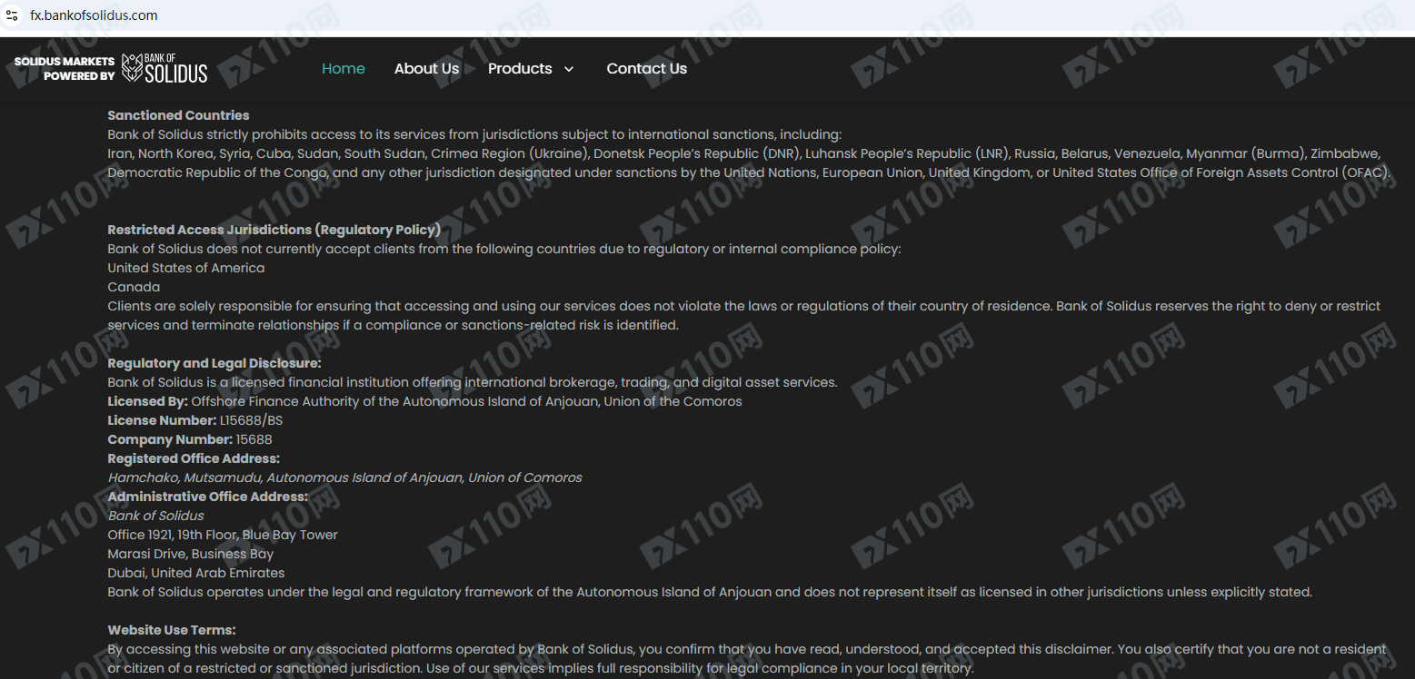Screen dimensions: 1415x679
Task: Click the Solidus Markets Powered By text
Action: pyautogui.click(x=64, y=69)
